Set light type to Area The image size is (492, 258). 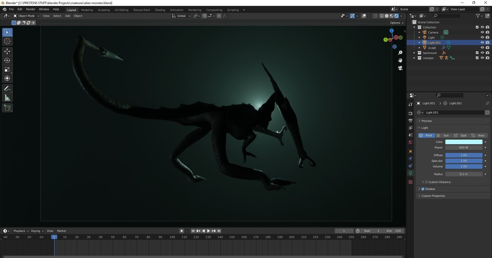pos(479,136)
